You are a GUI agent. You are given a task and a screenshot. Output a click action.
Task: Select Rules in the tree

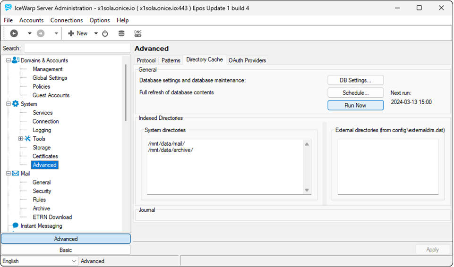click(x=39, y=200)
